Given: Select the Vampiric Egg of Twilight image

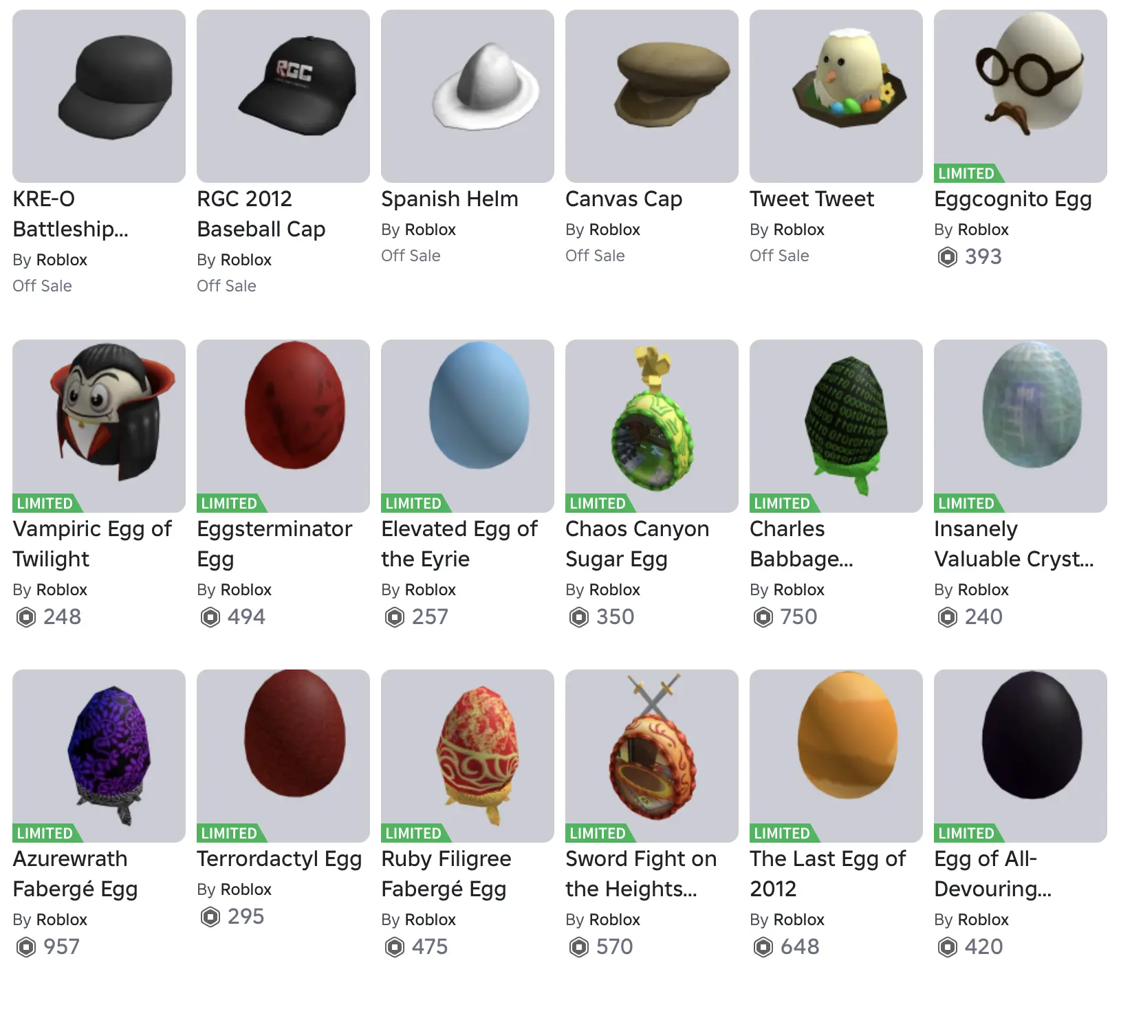Looking at the screenshot, I should pos(99,426).
